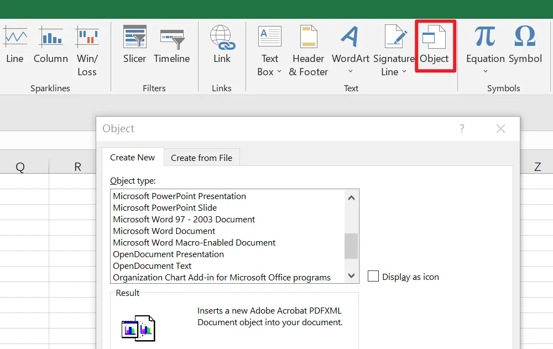Click the object type list scroll down arrow

[x=351, y=275]
